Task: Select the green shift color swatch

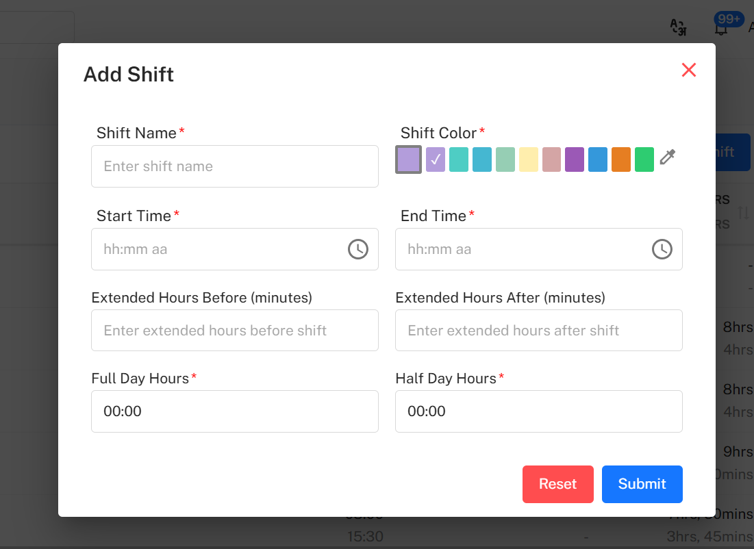Action: [x=644, y=159]
